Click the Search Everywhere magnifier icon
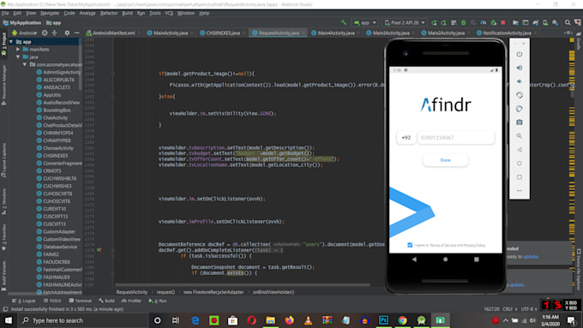The height and width of the screenshot is (328, 583). point(568,22)
